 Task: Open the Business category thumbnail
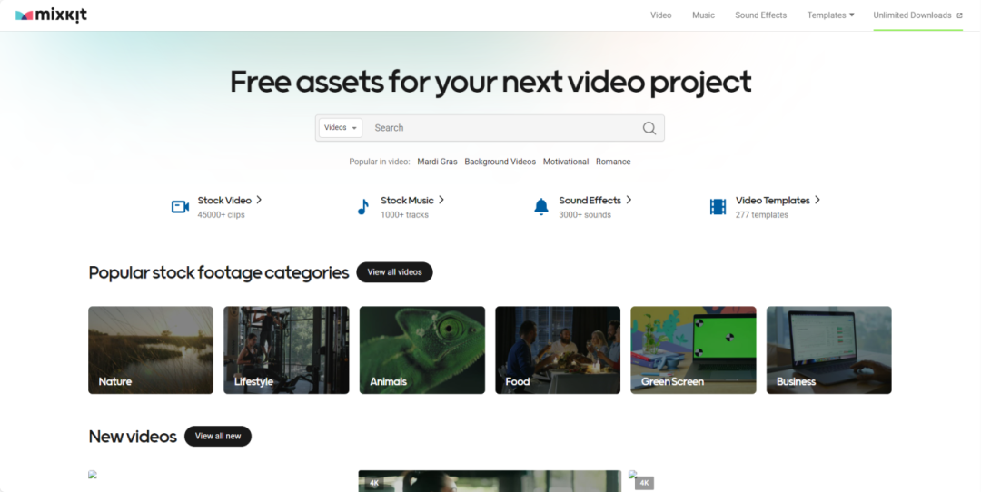829,350
